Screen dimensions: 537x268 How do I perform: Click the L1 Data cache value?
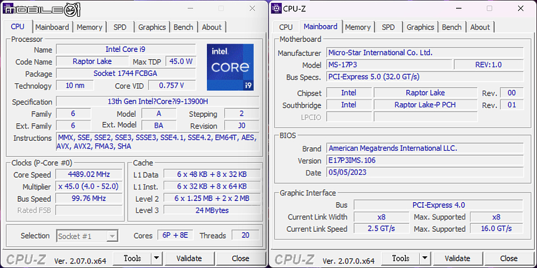pyautogui.click(x=212, y=174)
